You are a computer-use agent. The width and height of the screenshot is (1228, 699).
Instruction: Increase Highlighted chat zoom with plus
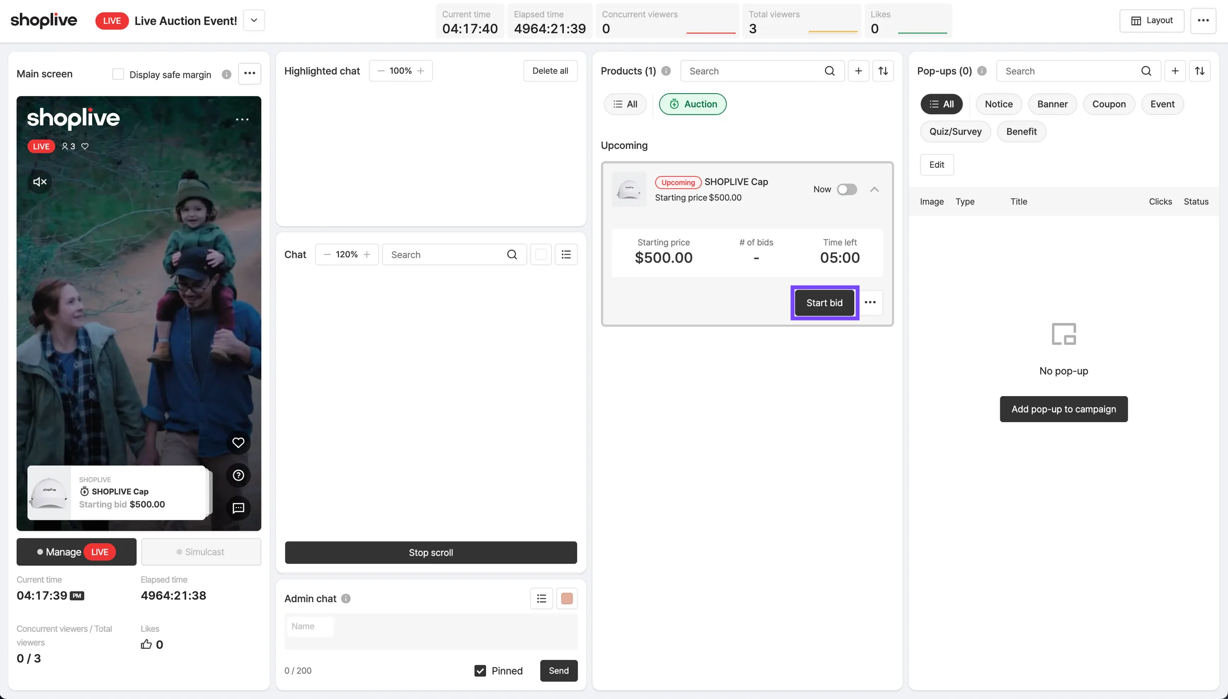(x=421, y=71)
